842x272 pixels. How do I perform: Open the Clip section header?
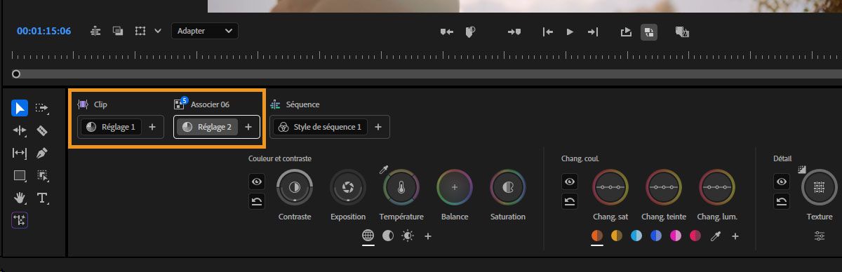pos(93,104)
